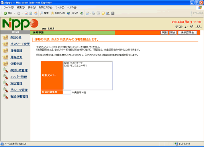
Task: Click the tool icon beside 有給休暇管理
Action: tap(6, 96)
